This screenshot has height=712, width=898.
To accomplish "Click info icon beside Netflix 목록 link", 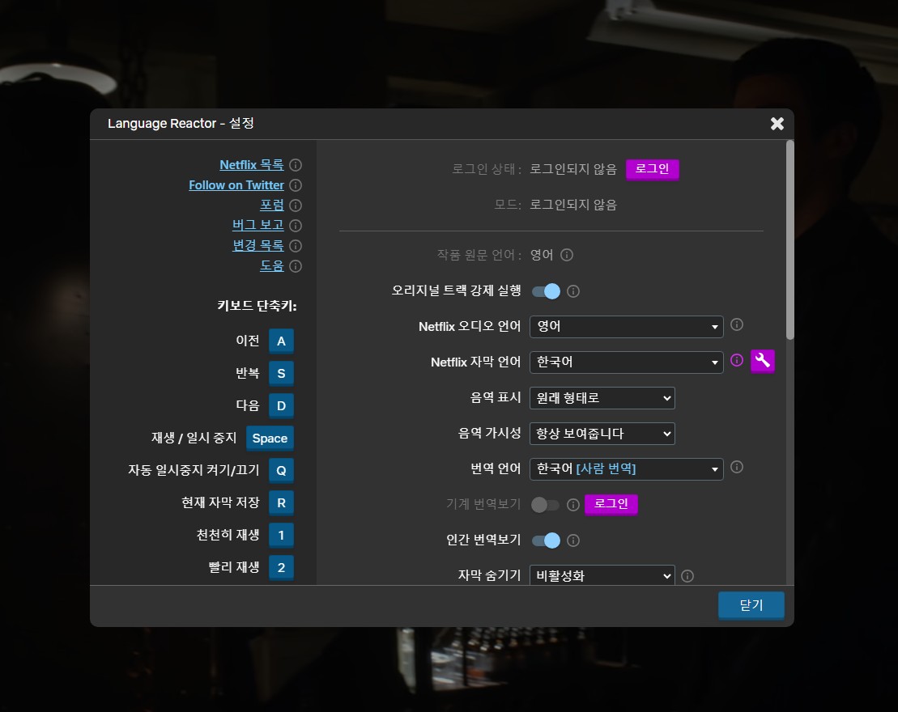I will [x=296, y=165].
